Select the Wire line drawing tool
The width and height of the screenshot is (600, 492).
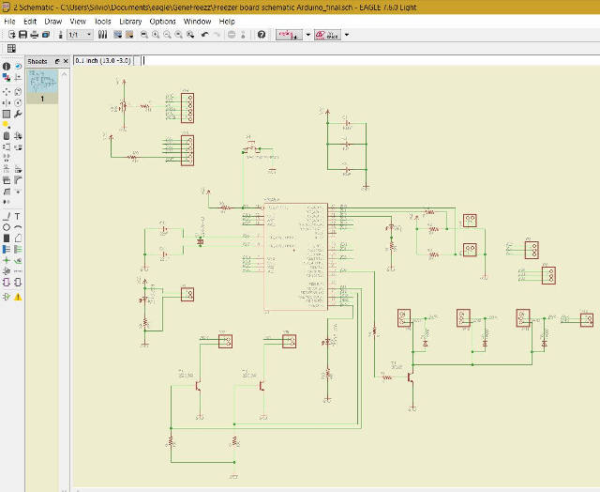[x=7, y=217]
